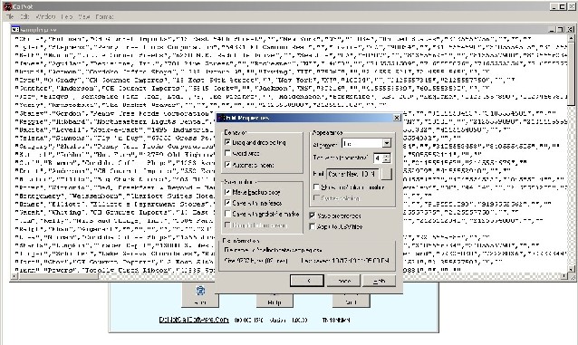Toggle the Drag and drop editing checkbox
Viewport: 578px width, 345px height.
(x=227, y=142)
